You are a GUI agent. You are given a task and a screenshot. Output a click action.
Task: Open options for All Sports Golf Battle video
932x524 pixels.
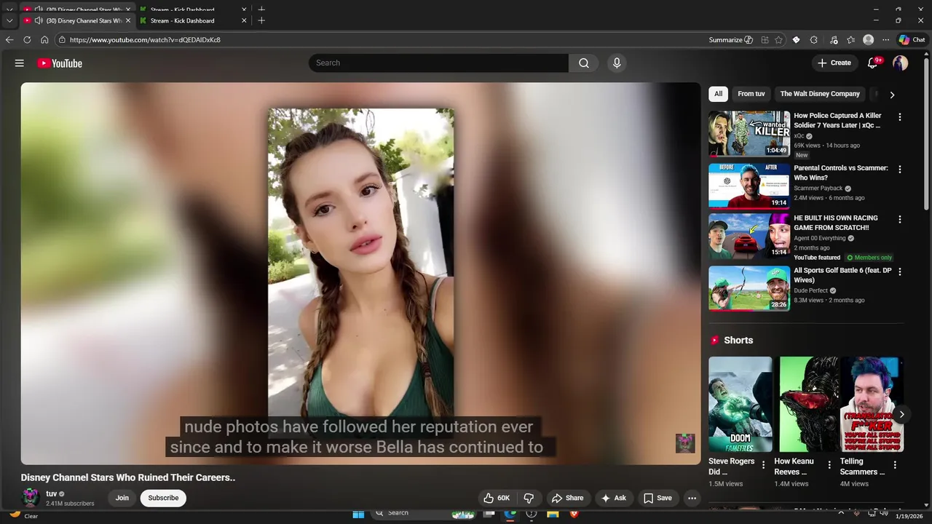coord(900,271)
